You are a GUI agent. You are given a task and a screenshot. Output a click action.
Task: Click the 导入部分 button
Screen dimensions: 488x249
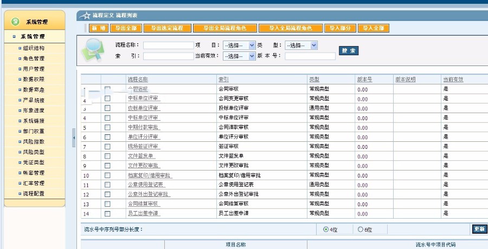(x=340, y=28)
